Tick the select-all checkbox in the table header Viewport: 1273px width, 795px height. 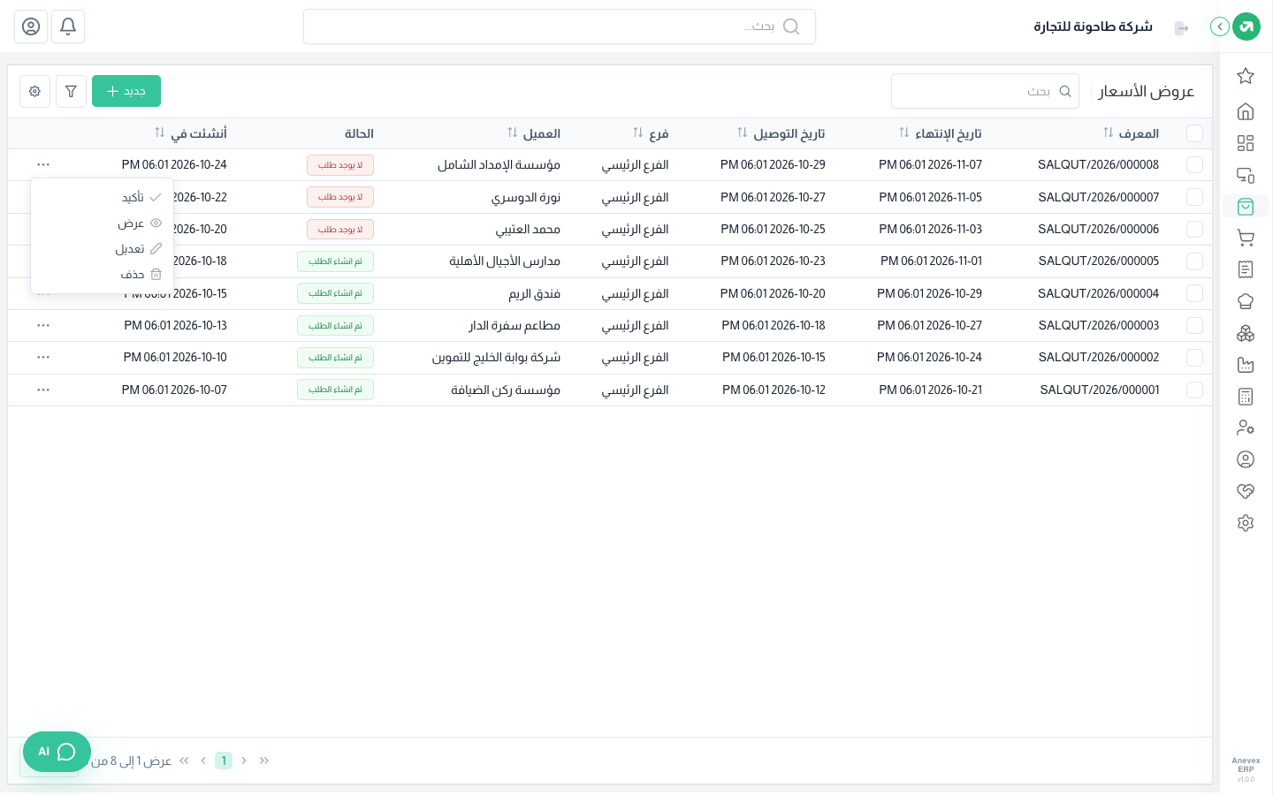(x=1194, y=133)
